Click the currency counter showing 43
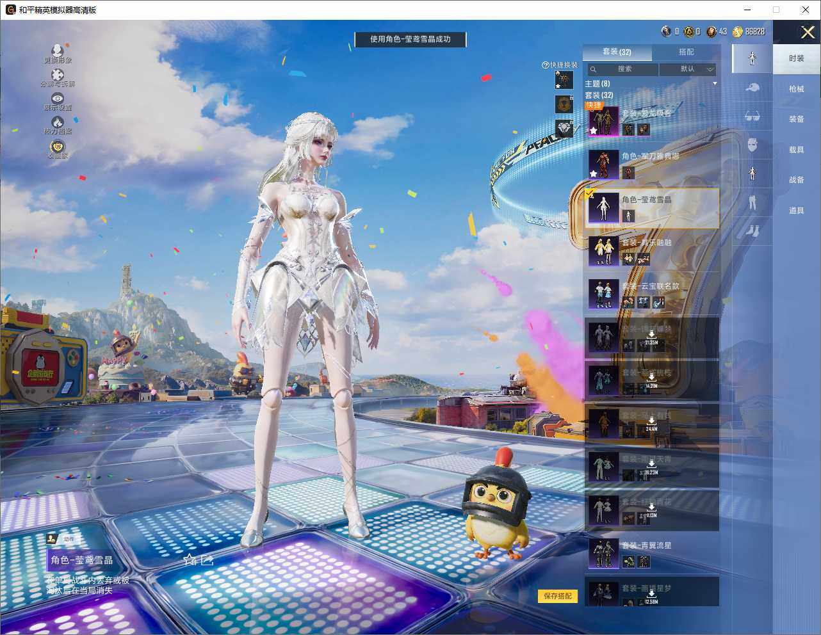Screen dimensions: 821x635 click(x=717, y=31)
